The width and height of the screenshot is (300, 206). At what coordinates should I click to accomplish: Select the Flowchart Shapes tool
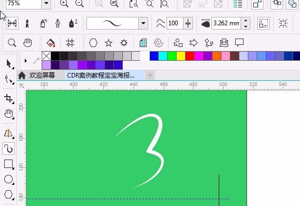point(209,43)
